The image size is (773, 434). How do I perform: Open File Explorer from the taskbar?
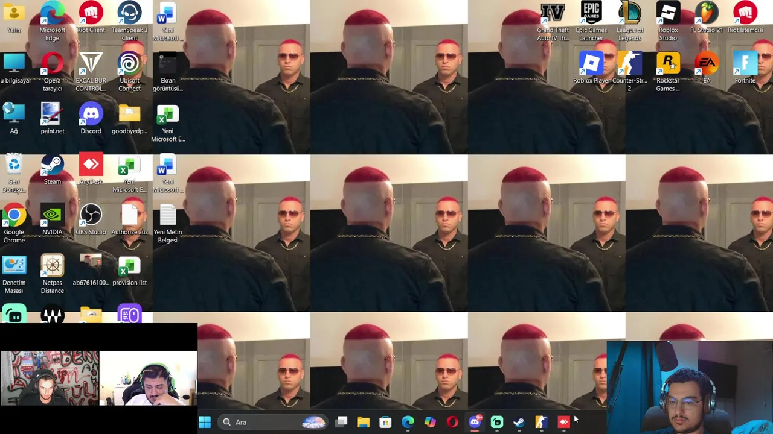364,422
